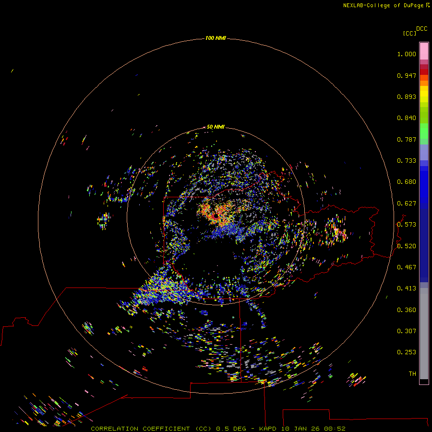The height and width of the screenshot is (432, 432).
Task: Click the 0.893 scale label
Action: click(x=407, y=96)
